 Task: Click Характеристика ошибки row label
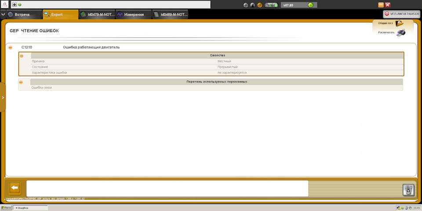point(49,72)
